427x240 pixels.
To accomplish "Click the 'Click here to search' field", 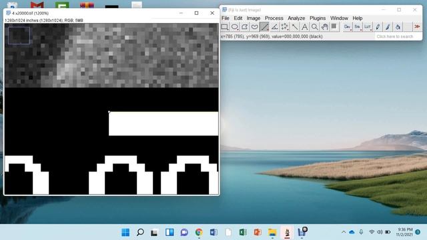I will (x=398, y=37).
